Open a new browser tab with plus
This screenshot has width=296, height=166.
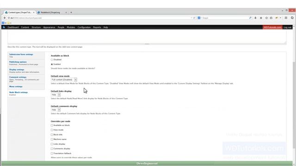tap(71, 12)
